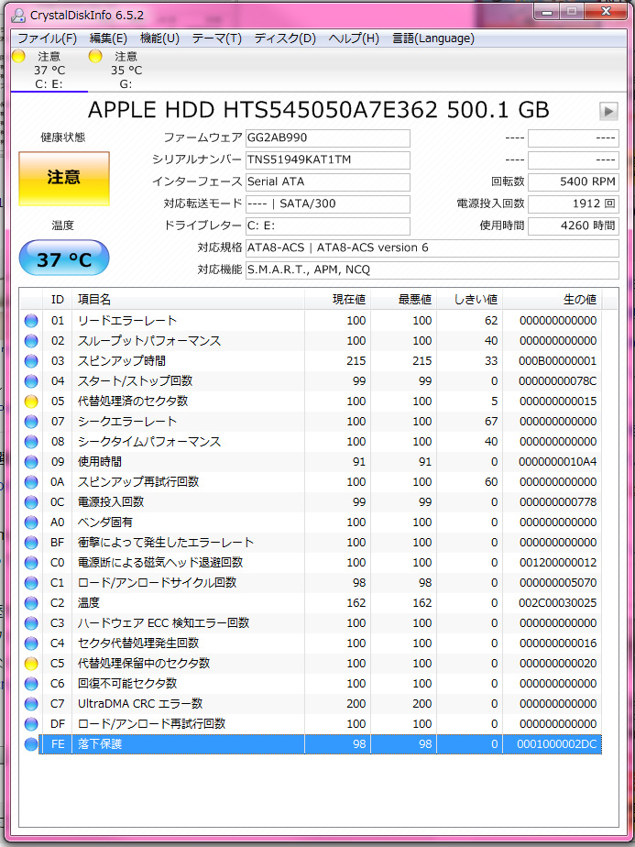635x847 pixels.
Task: Click the firmware field GG2AB990
Action: [328, 137]
